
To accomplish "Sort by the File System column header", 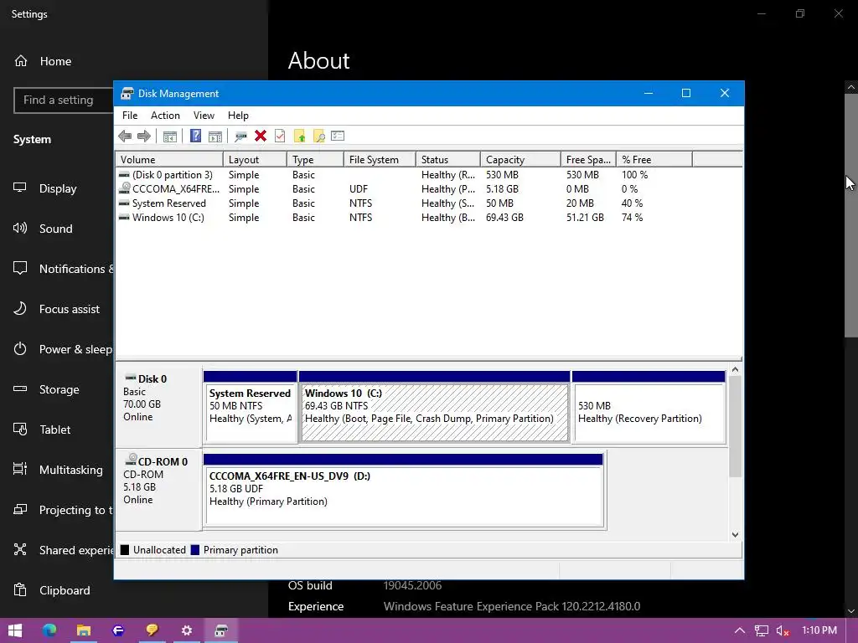I will point(380,160).
